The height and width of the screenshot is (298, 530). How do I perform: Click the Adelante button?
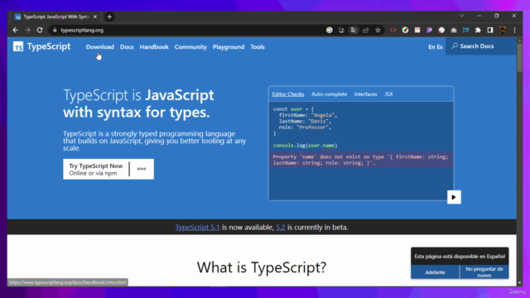[x=435, y=272]
